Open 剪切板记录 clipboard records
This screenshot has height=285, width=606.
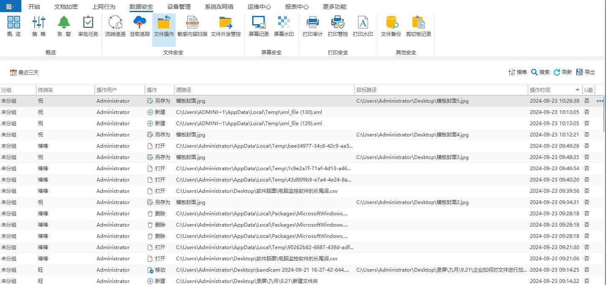click(419, 26)
